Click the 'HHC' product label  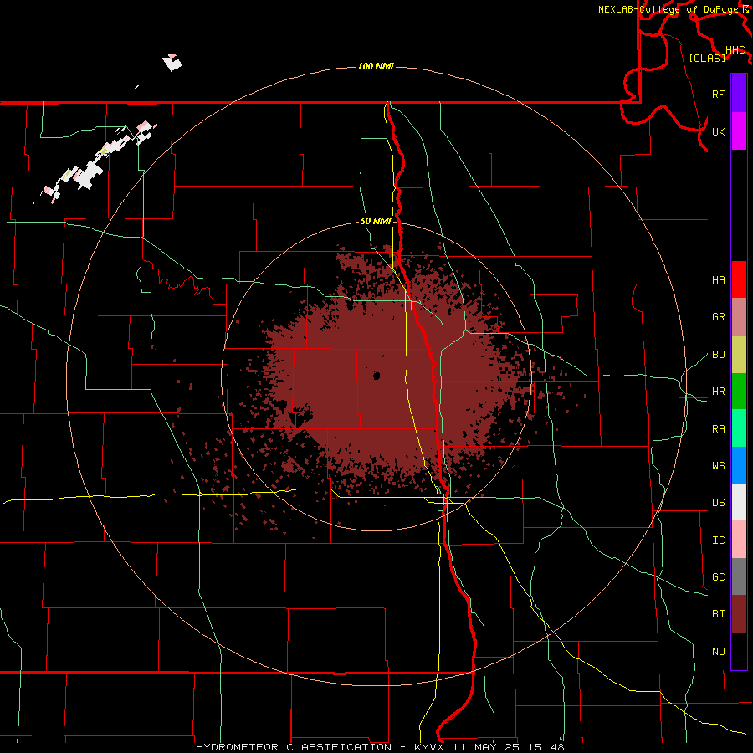[x=735, y=50]
